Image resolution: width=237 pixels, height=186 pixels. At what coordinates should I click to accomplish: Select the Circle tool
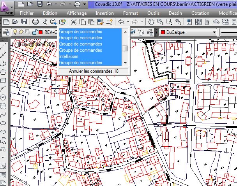4,97
